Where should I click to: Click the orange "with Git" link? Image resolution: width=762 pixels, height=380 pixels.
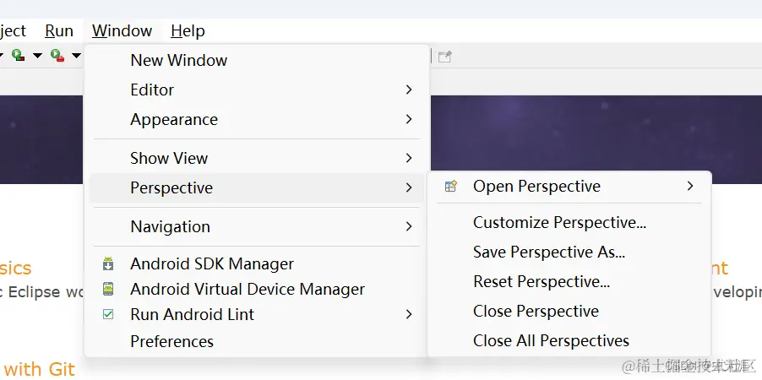pos(40,369)
